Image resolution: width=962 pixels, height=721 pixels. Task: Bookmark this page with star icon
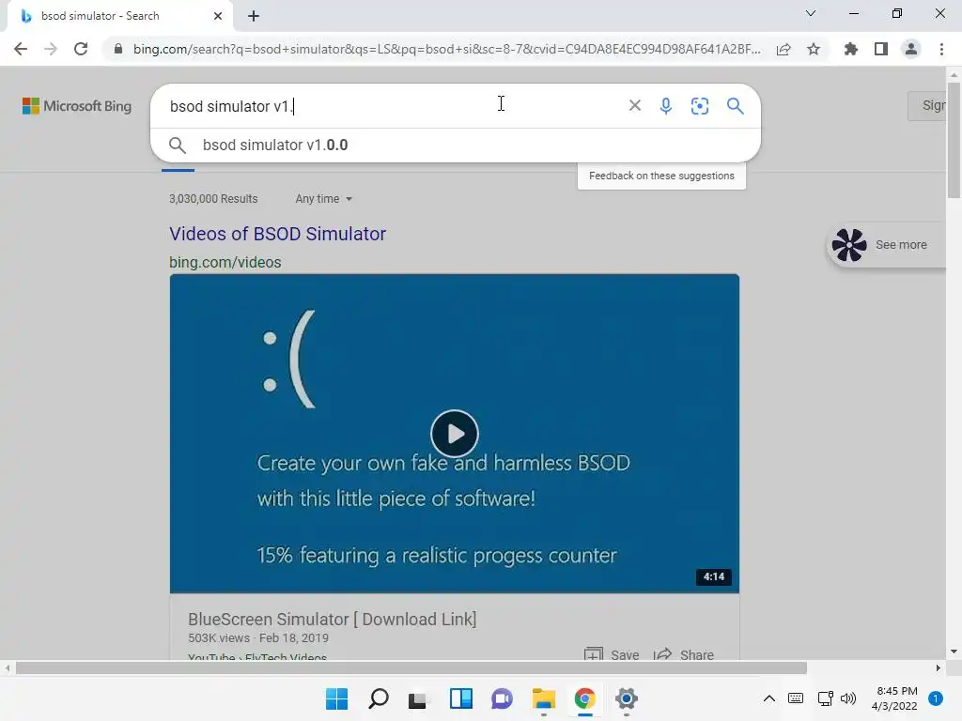814,49
